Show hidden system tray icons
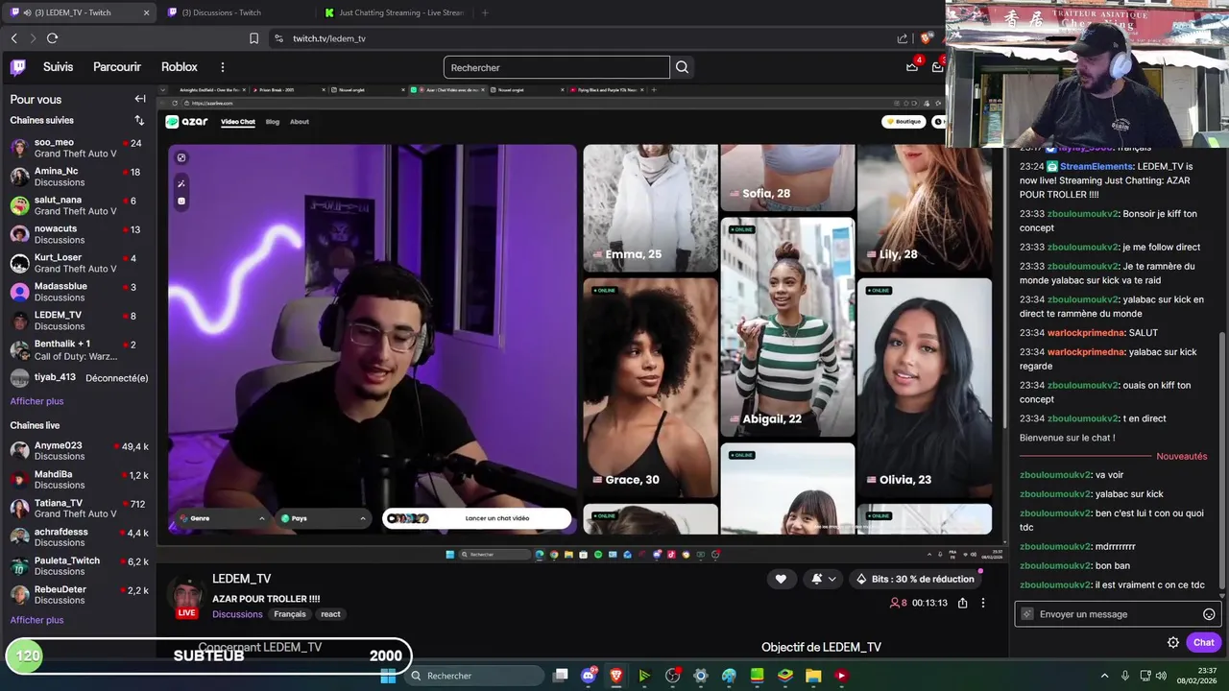1229x691 pixels. click(x=1104, y=676)
